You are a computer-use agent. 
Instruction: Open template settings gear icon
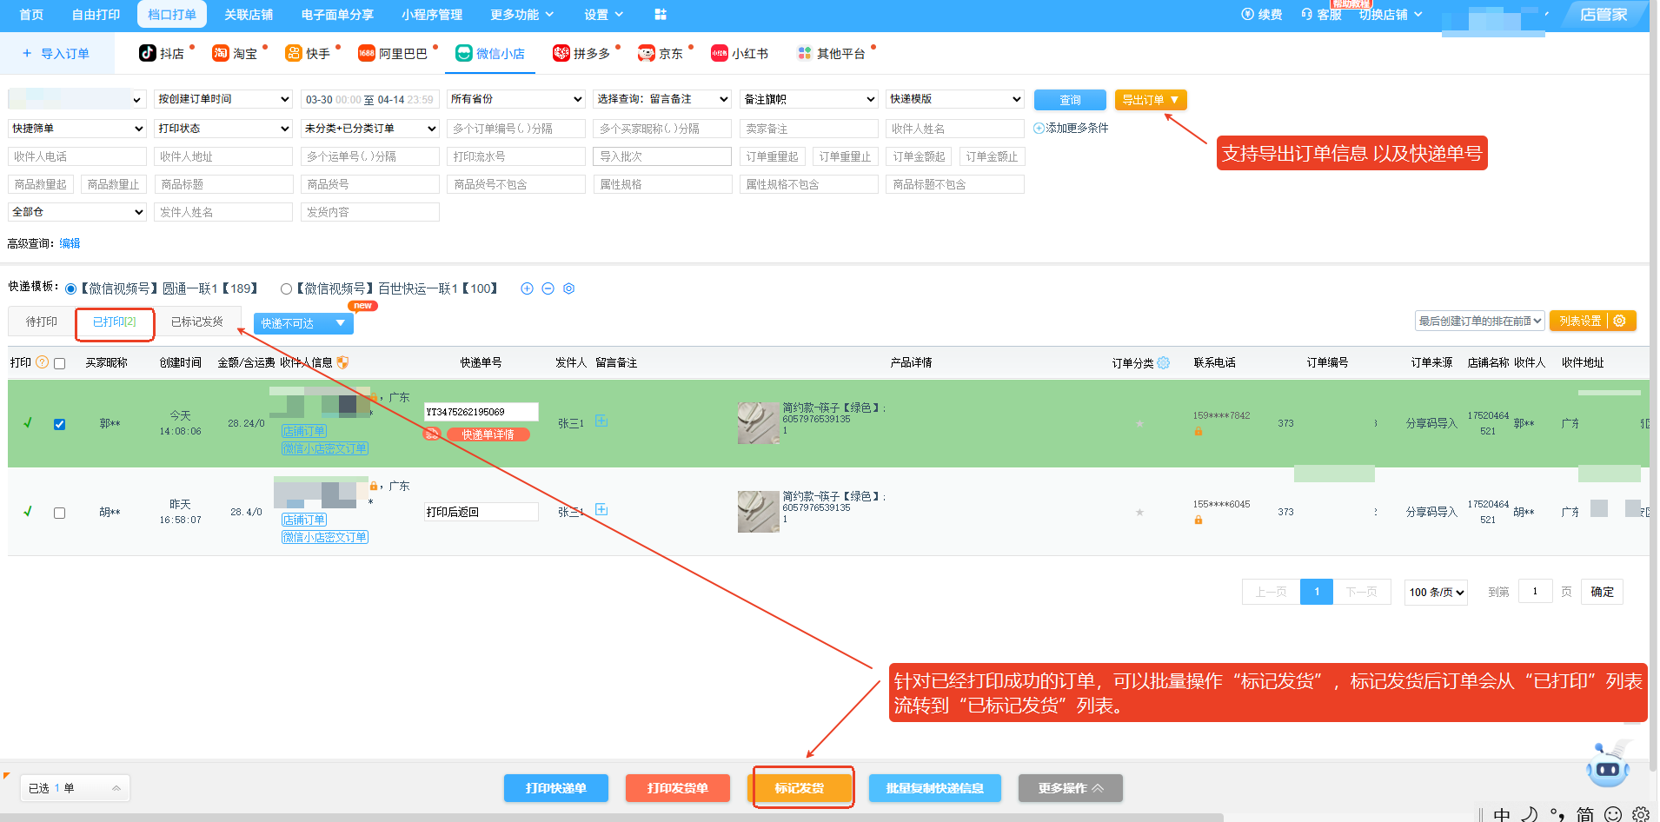pos(568,288)
